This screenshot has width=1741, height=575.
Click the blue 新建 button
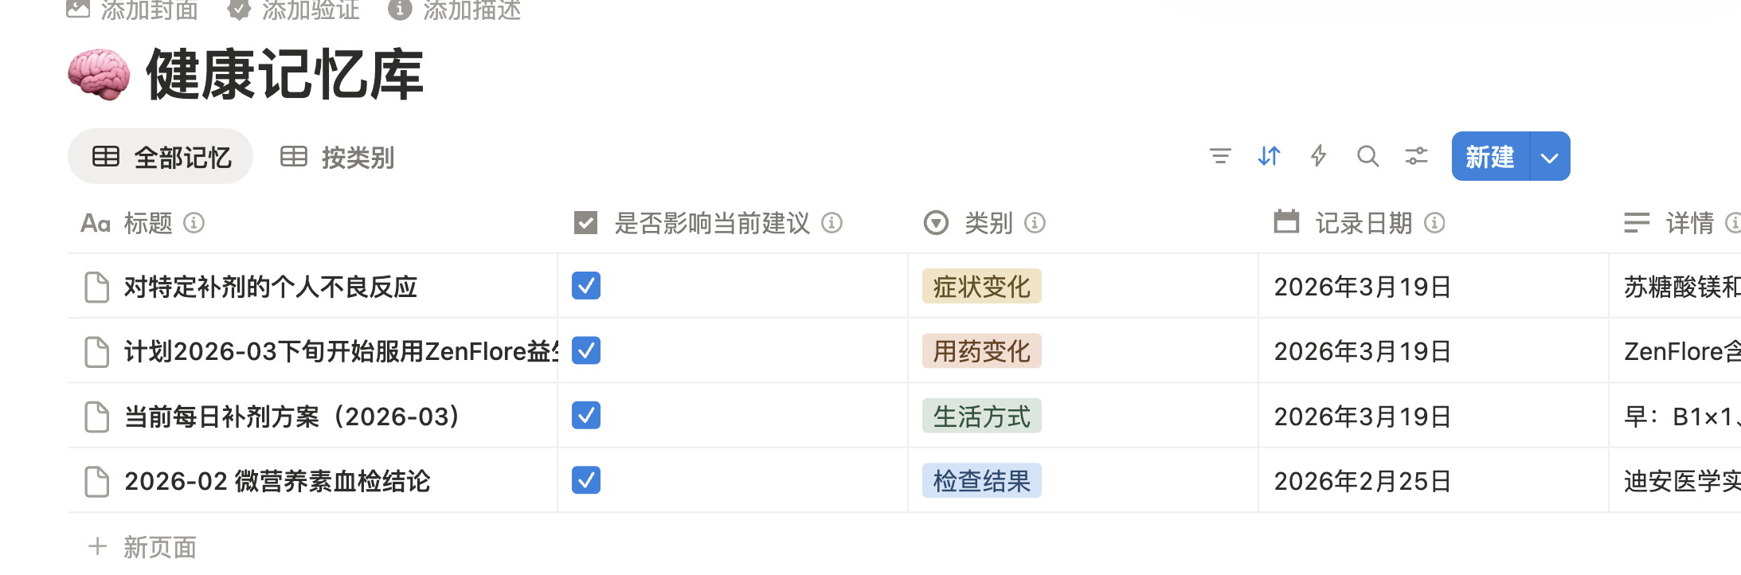[1490, 157]
